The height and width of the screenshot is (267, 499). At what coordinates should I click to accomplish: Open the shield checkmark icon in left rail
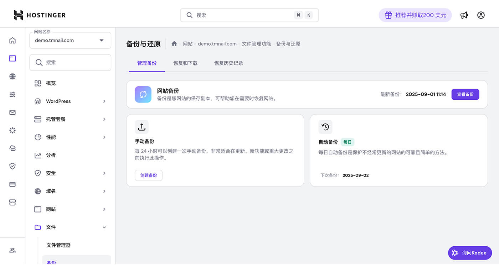tap(12, 166)
